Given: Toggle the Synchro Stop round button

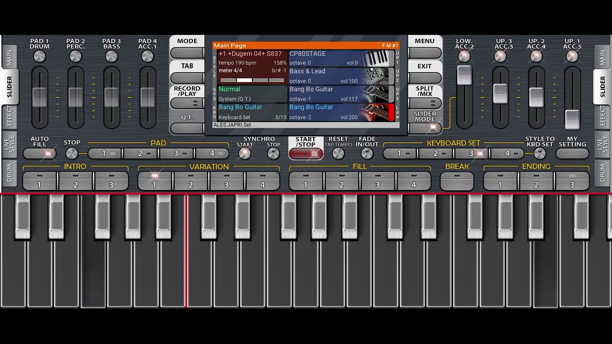Looking at the screenshot, I should (x=273, y=153).
